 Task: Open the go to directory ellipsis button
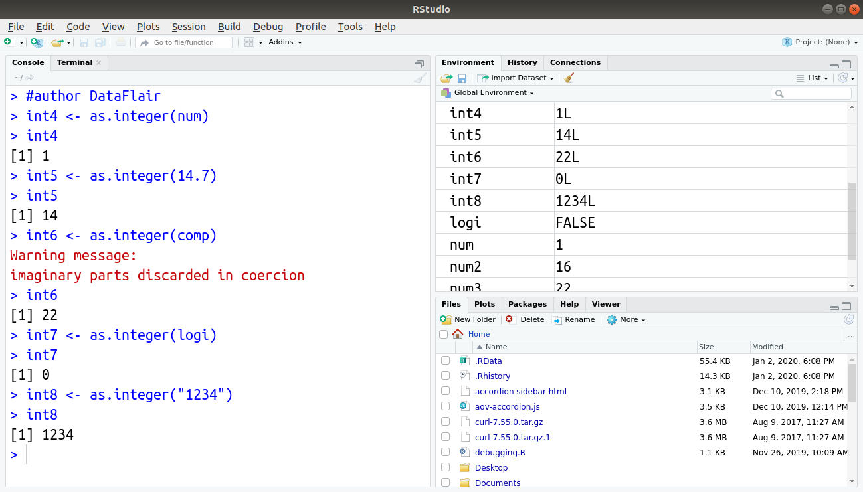tap(851, 335)
